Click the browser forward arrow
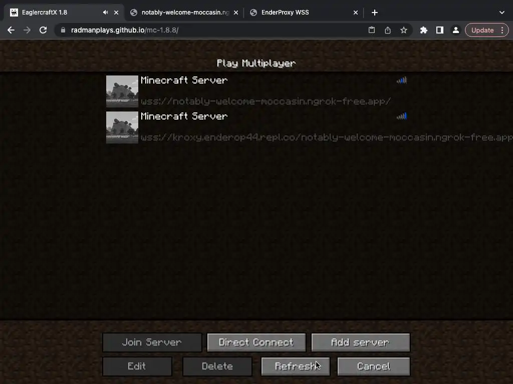The width and height of the screenshot is (513, 384). [x=27, y=30]
